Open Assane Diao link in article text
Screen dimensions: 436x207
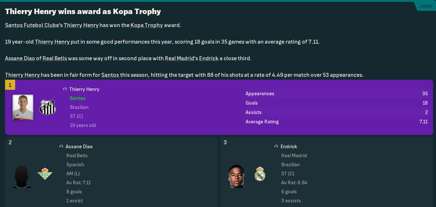tap(20, 58)
